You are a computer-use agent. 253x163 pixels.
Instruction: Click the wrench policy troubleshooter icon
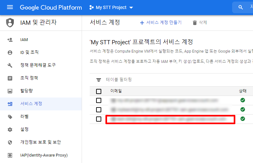(10, 65)
